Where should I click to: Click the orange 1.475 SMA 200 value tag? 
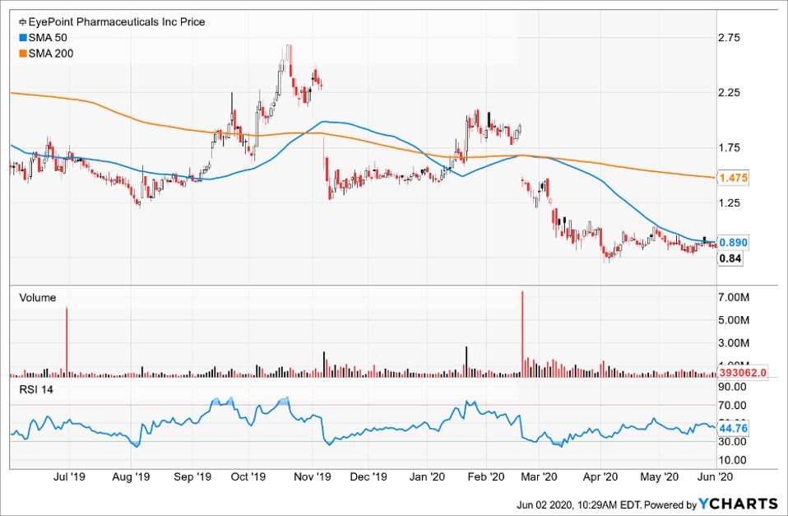pos(733,177)
